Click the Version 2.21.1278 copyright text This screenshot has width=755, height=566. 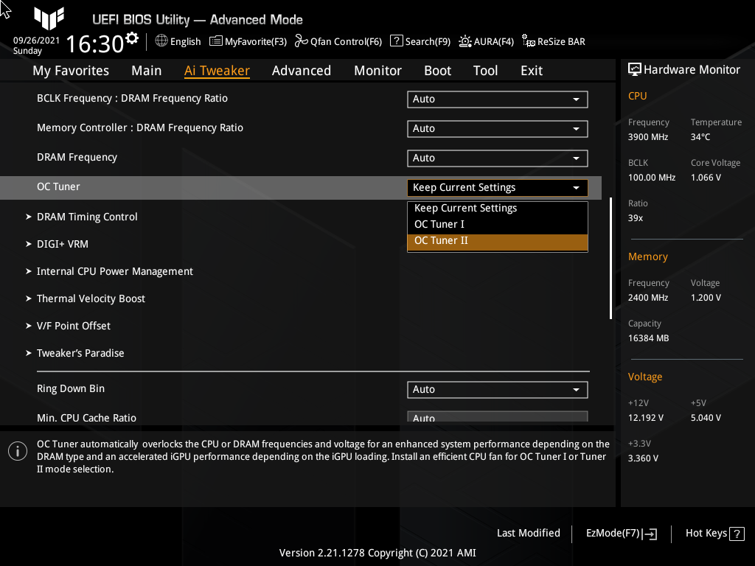(377, 553)
